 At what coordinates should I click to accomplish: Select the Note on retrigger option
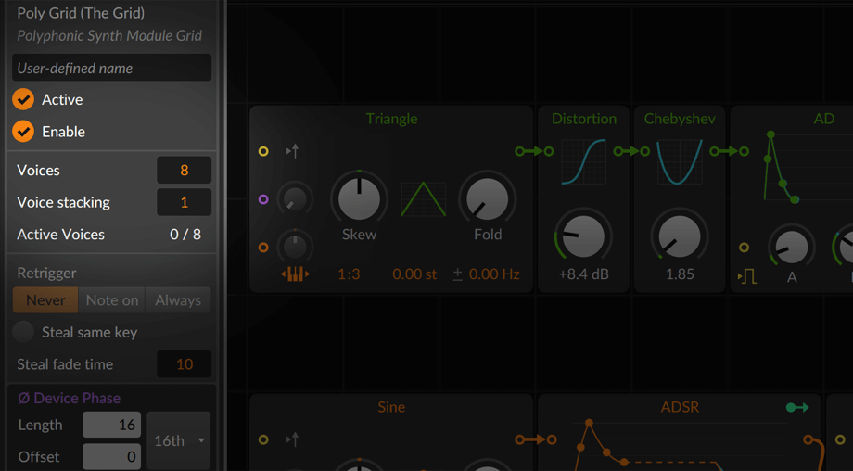point(112,300)
